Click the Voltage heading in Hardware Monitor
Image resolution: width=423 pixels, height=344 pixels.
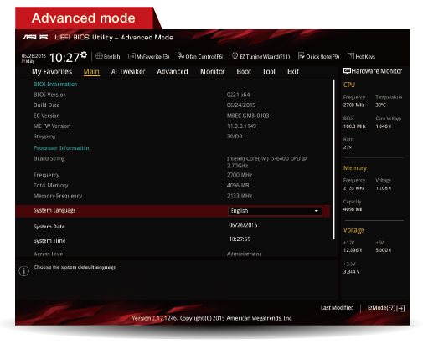click(353, 230)
